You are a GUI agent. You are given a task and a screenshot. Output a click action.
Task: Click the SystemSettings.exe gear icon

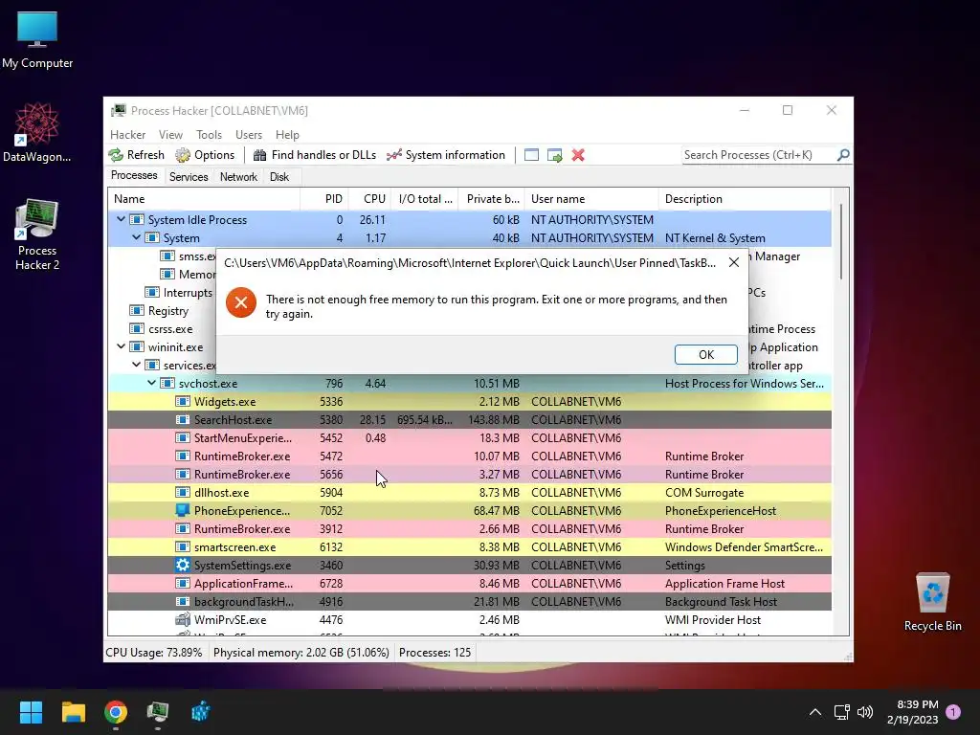click(x=183, y=565)
